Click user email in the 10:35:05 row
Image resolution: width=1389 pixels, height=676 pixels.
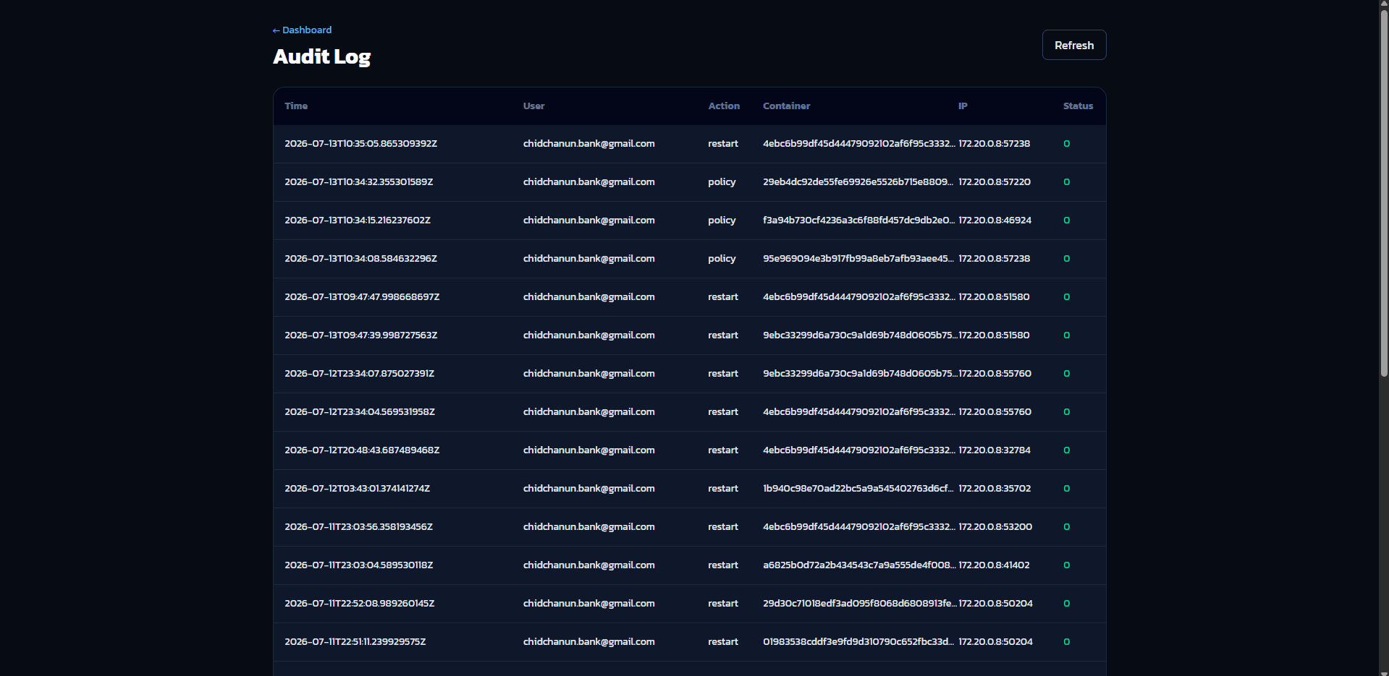[x=589, y=144]
